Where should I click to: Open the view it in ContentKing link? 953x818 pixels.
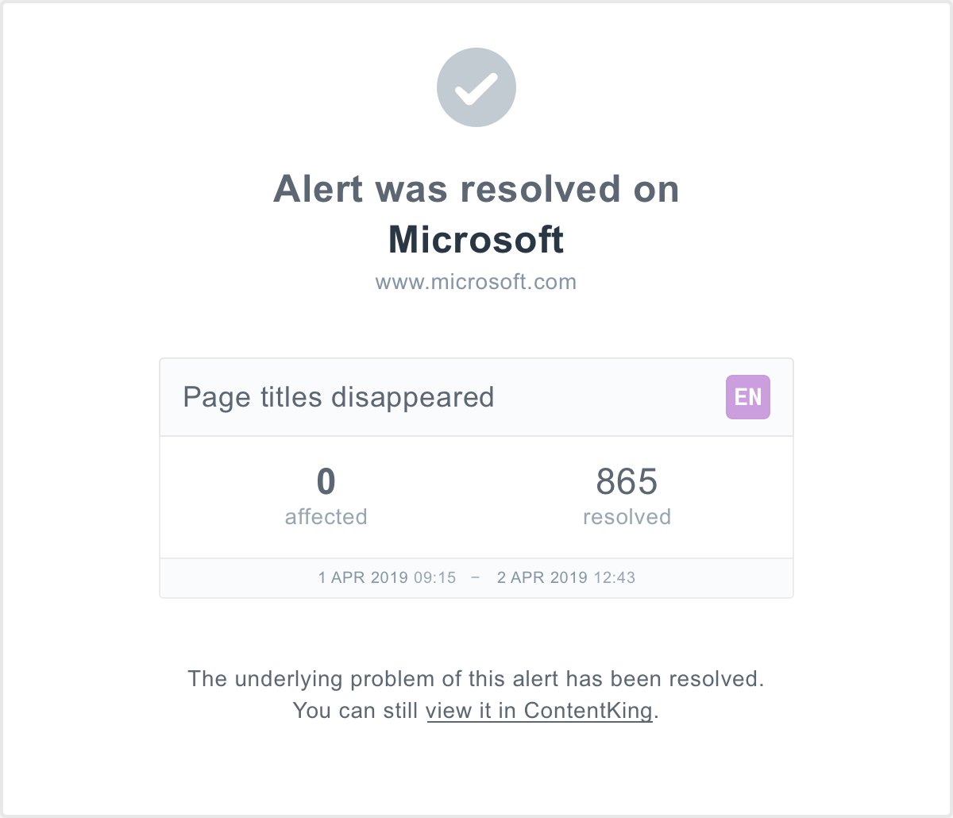(539, 710)
